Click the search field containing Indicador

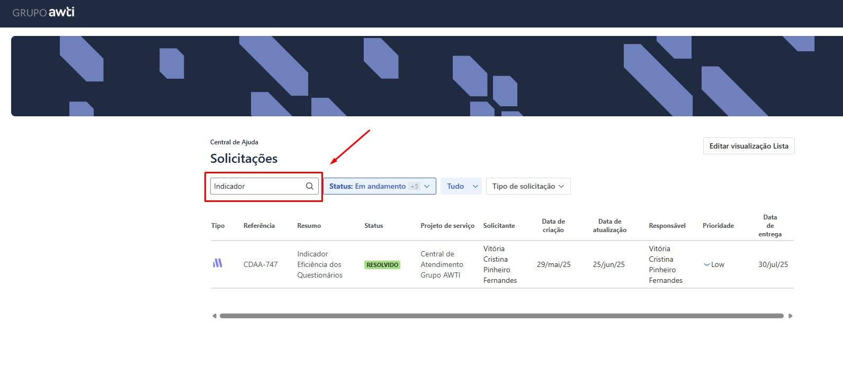264,186
